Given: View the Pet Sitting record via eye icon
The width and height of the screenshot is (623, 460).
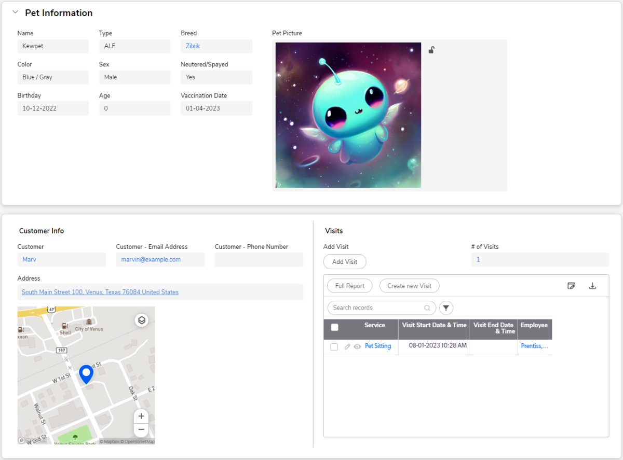Looking at the screenshot, I should tap(357, 347).
